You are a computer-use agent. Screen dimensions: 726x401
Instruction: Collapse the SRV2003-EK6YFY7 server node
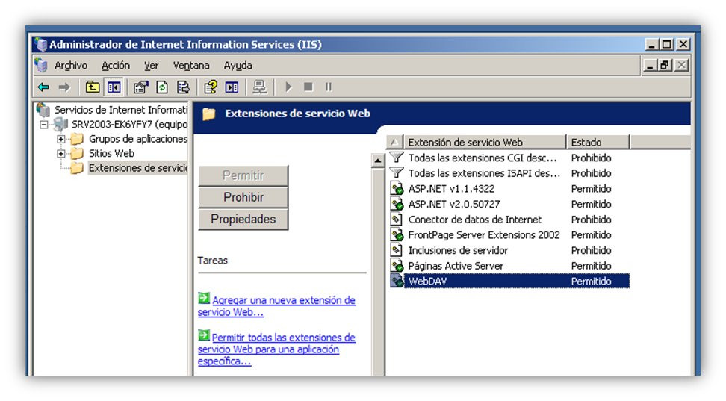(44, 125)
